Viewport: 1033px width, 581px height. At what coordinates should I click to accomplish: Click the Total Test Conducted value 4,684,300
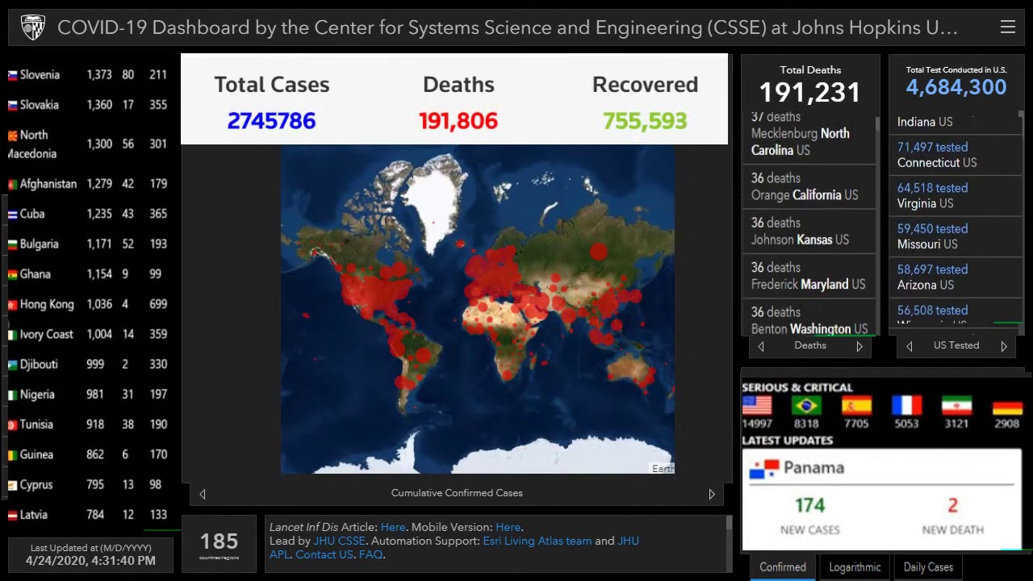[956, 87]
